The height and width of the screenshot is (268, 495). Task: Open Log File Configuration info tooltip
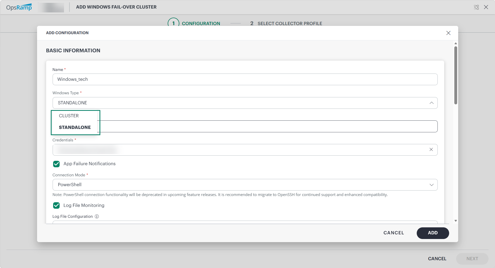point(97,216)
